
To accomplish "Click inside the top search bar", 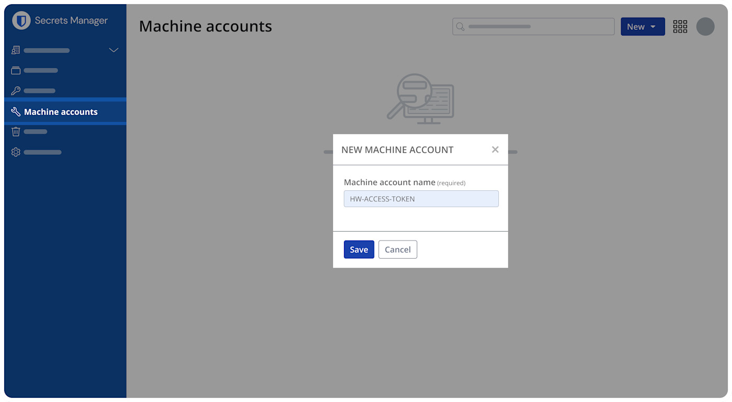I will click(533, 26).
